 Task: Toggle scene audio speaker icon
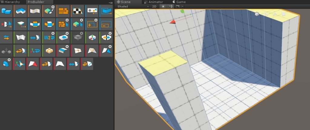[170, 6]
